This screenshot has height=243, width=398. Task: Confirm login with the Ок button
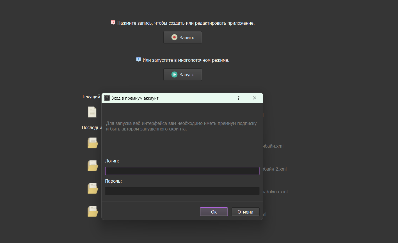coord(214,212)
